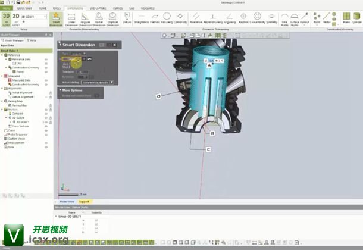Create a constructed Point
Viewport: 363px width, 250px height.
click(317, 18)
